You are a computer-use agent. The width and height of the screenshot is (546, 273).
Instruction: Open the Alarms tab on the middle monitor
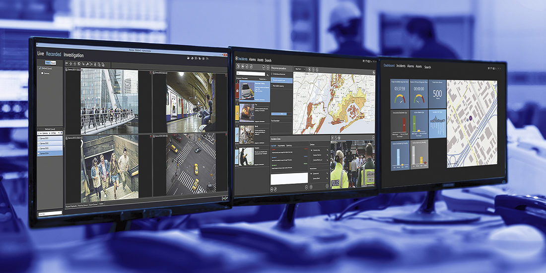tap(252, 60)
